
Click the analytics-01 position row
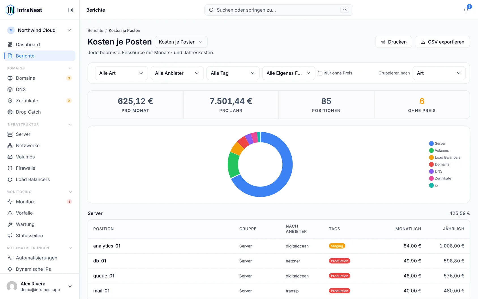(279, 246)
